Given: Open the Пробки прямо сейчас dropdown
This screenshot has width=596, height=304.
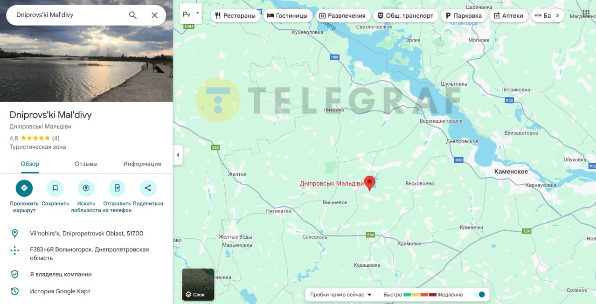Looking at the screenshot, I should (x=340, y=295).
